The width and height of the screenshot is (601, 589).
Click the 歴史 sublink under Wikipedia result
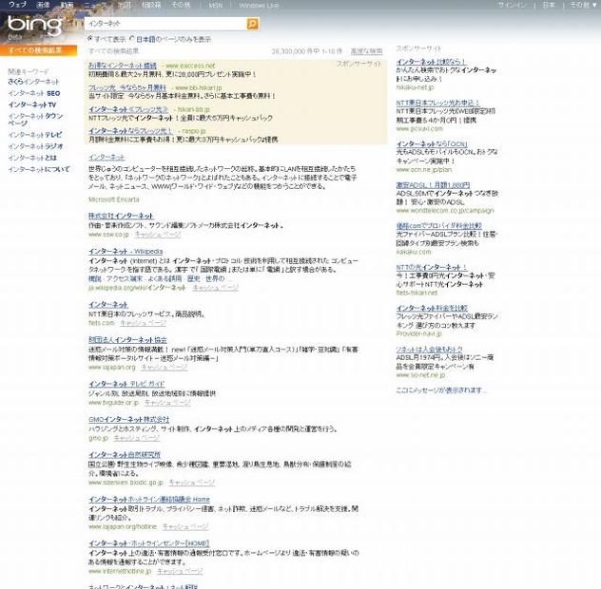[194, 278]
